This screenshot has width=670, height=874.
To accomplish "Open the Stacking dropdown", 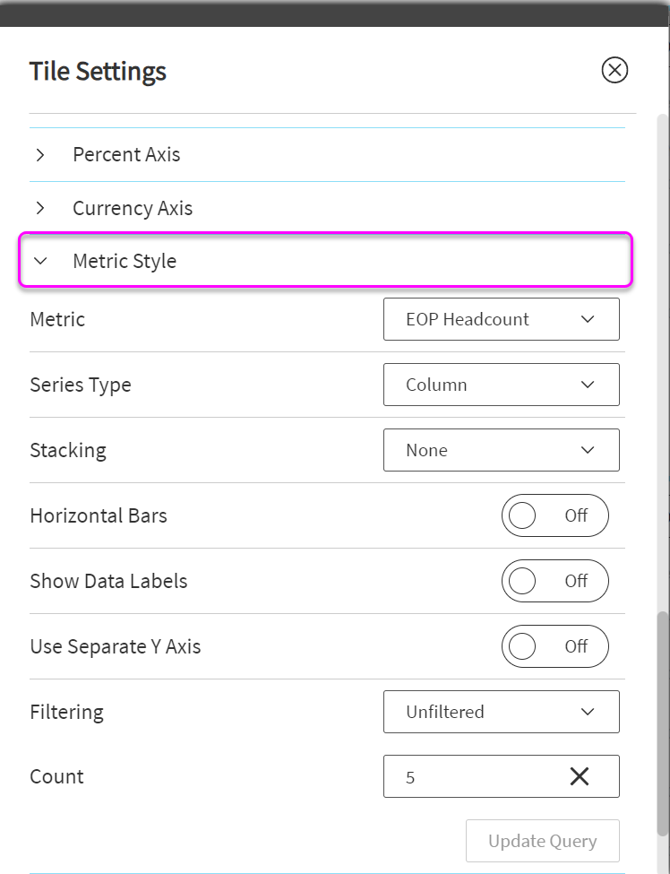I will click(501, 450).
